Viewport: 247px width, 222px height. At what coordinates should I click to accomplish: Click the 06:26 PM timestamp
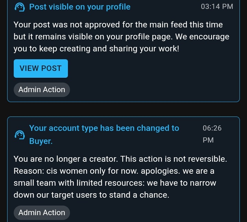tap(212, 134)
